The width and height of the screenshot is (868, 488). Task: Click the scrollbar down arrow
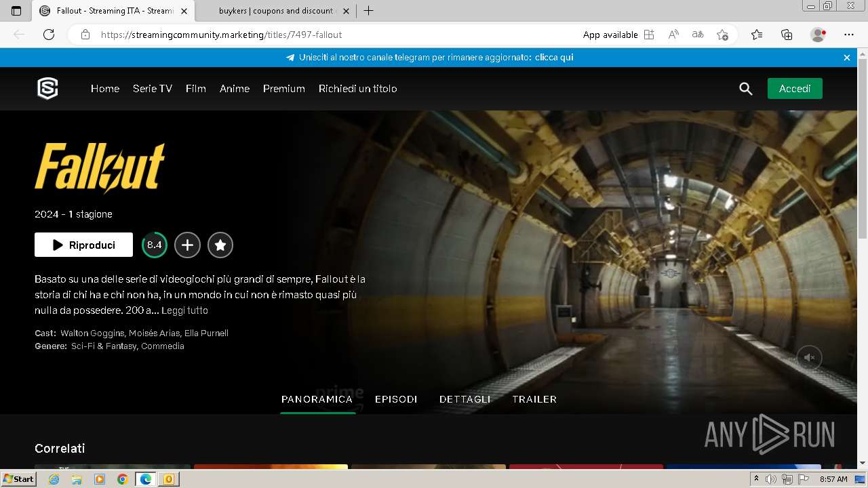(863, 464)
